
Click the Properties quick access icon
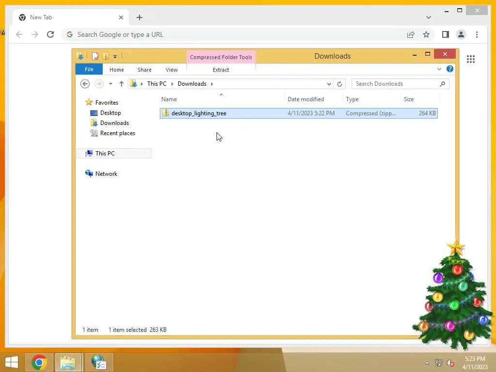(x=95, y=56)
